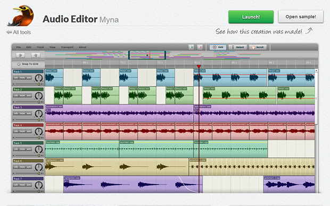This screenshot has height=206, width=330.
Task: Toggle auto on Track 2
Action: tap(29, 96)
